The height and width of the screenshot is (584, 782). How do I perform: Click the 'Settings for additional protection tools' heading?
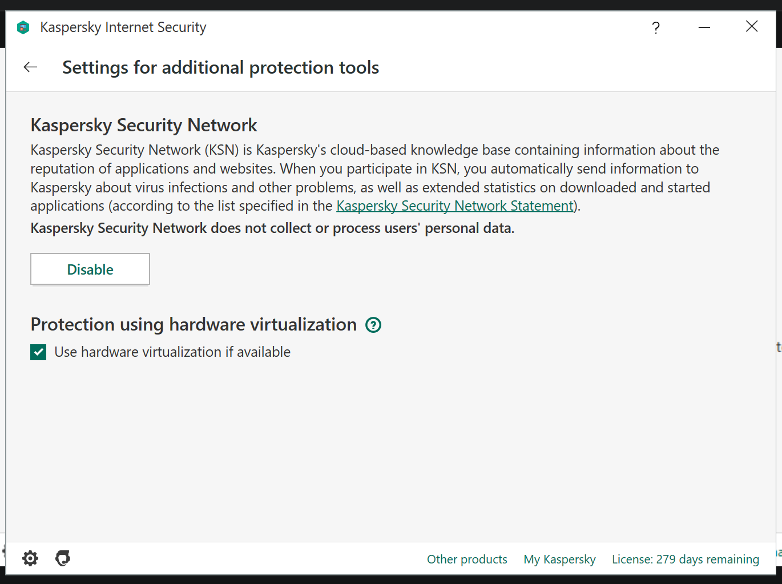pos(220,67)
